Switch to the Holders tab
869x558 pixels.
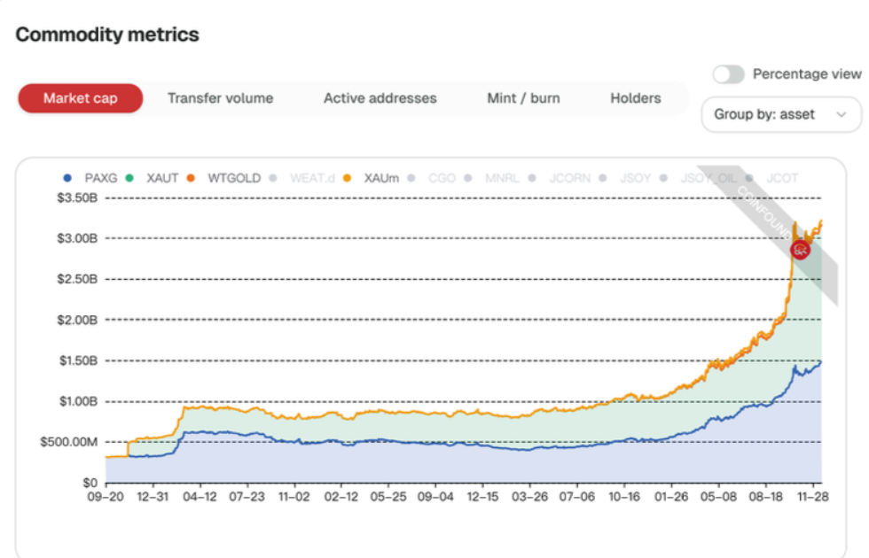635,98
